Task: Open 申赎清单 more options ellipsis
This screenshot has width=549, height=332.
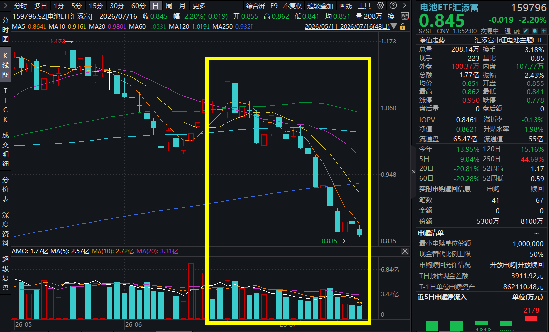Action: click(537, 233)
